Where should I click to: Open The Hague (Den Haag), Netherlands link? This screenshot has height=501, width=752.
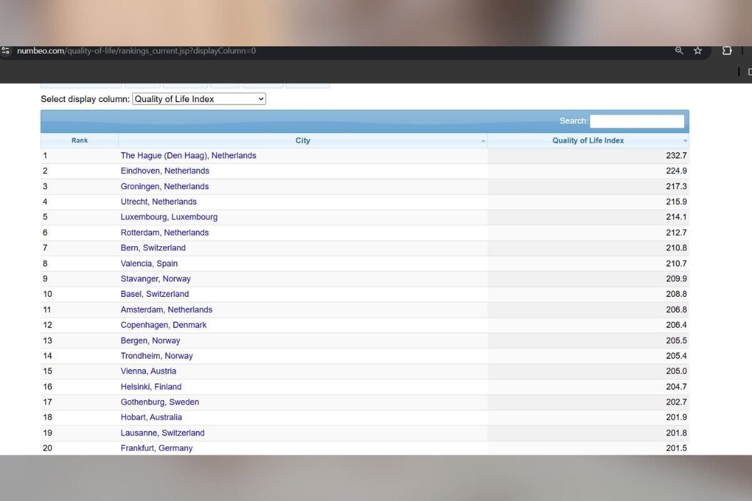tap(188, 155)
